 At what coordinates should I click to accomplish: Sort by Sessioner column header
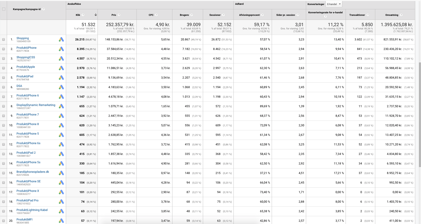tap(215, 15)
